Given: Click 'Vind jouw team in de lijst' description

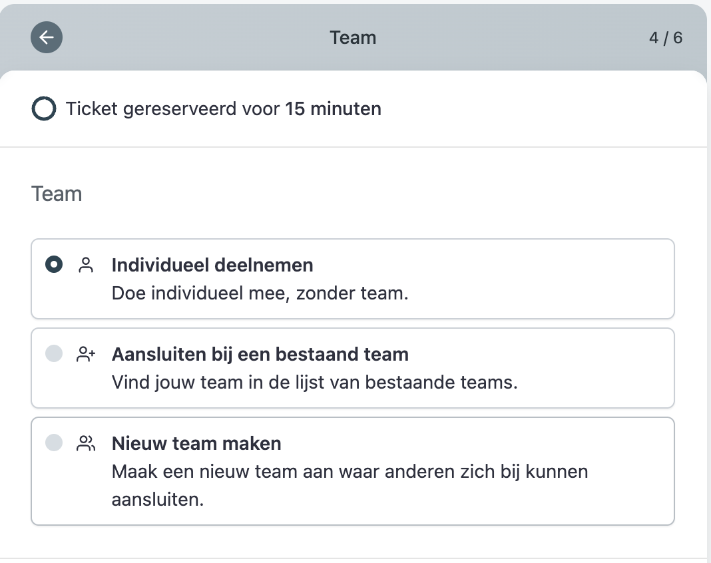Looking at the screenshot, I should (x=314, y=383).
